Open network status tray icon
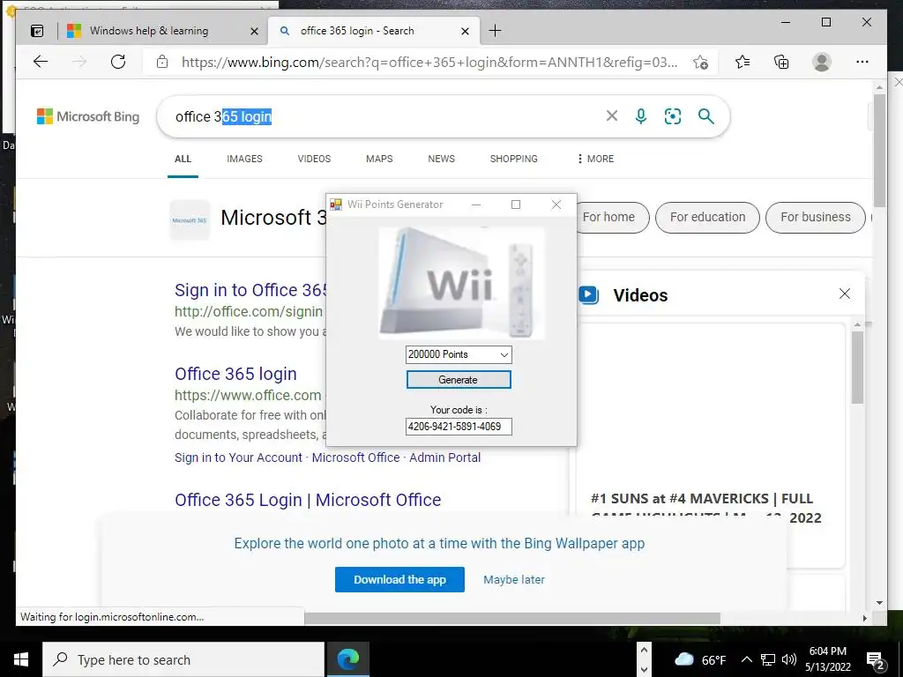 [x=768, y=659]
